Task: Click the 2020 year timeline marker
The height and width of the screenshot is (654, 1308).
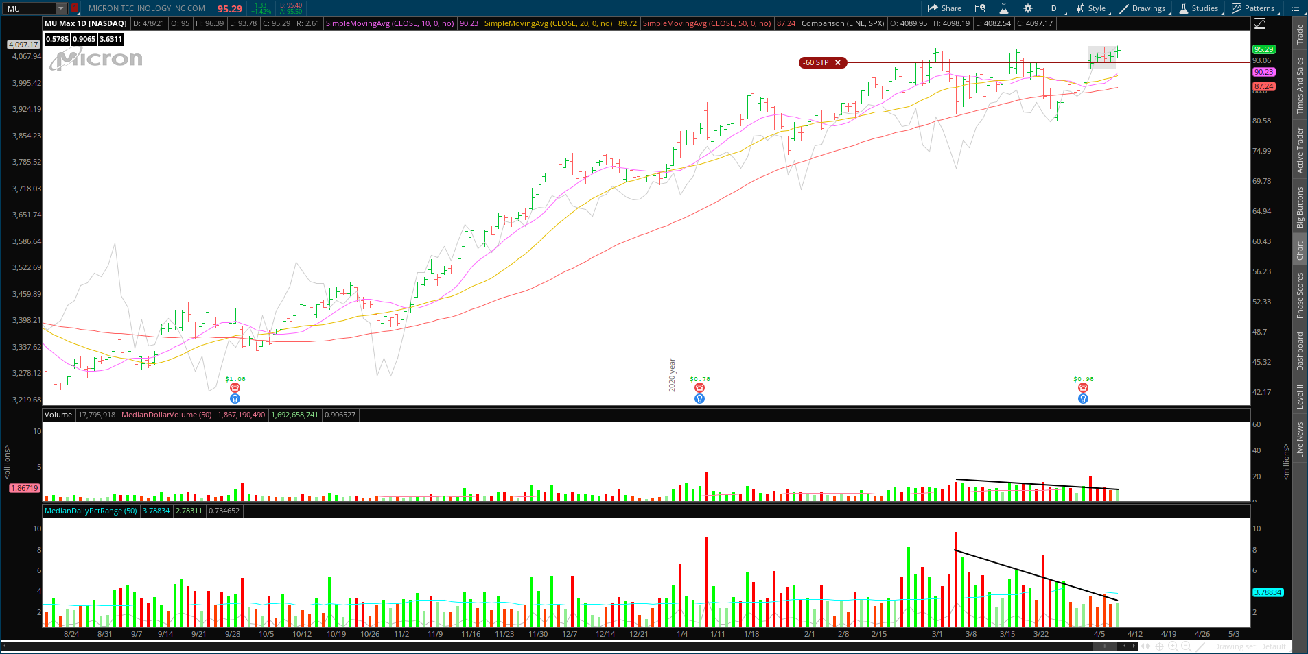Action: [x=673, y=375]
